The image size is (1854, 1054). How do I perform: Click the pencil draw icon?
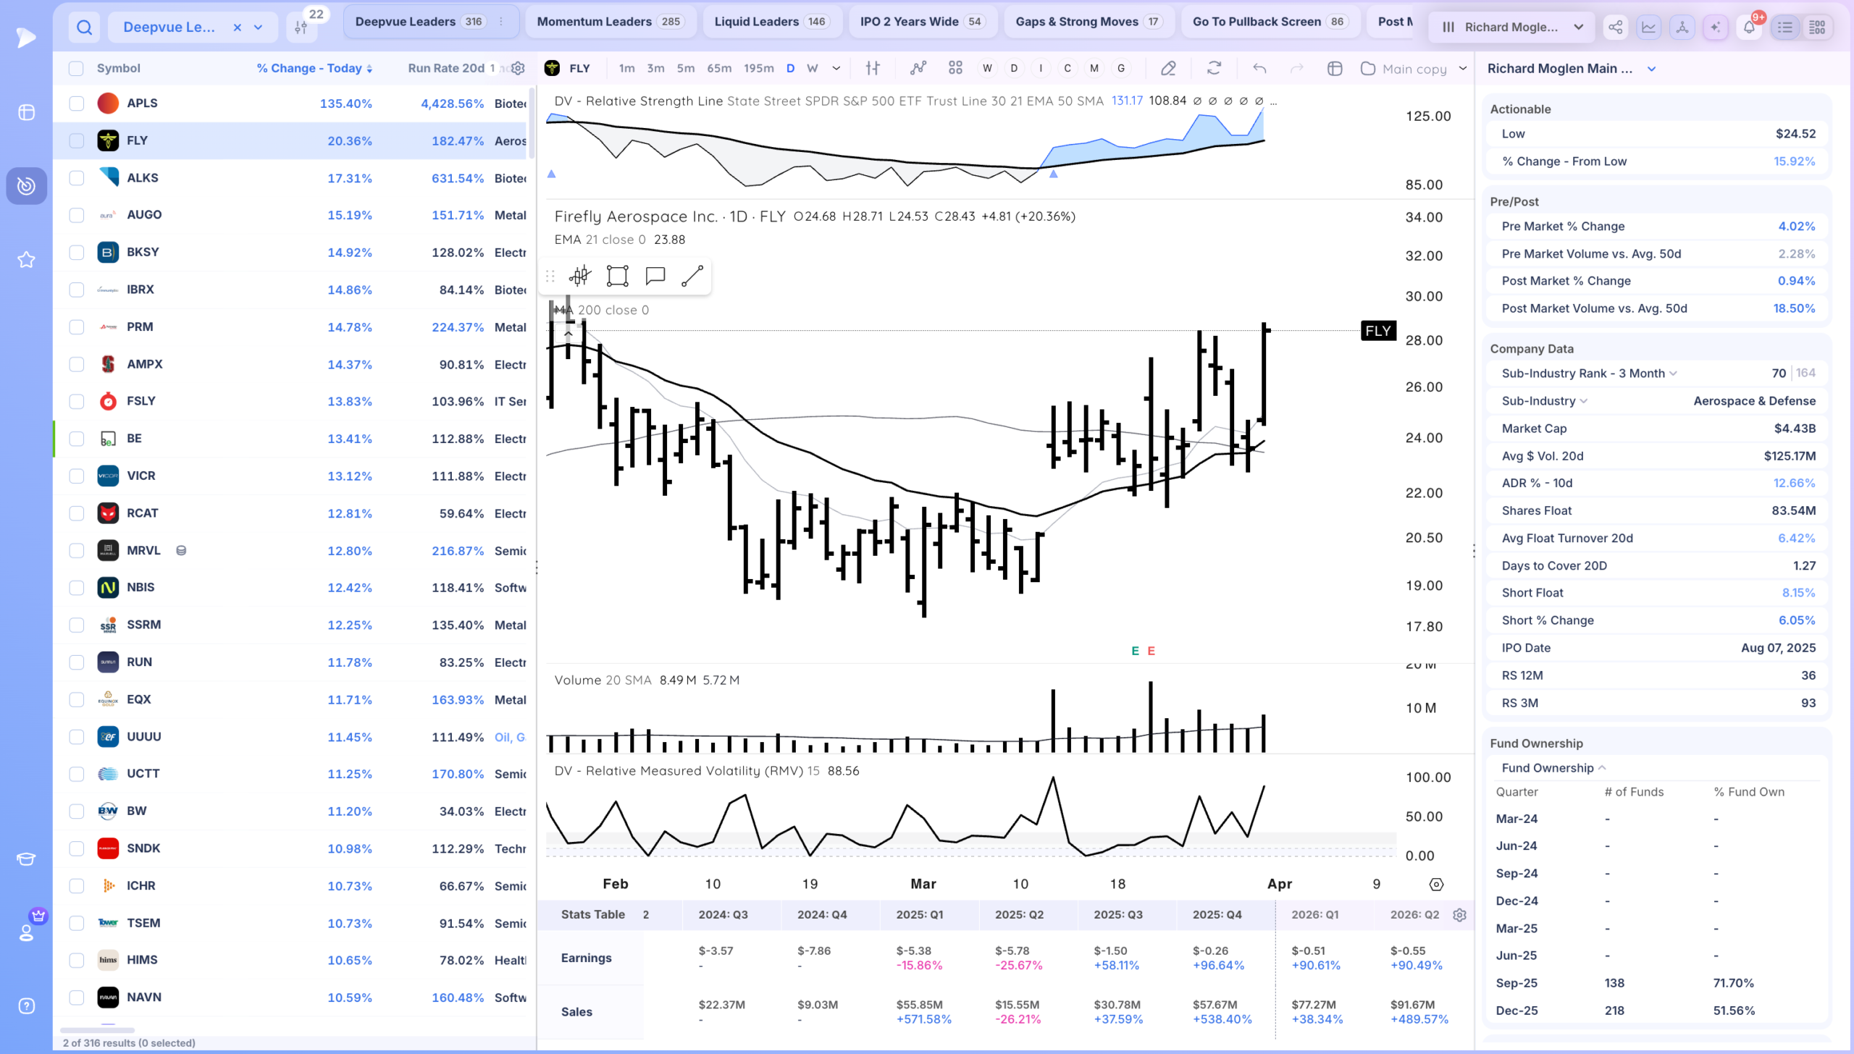click(1168, 68)
